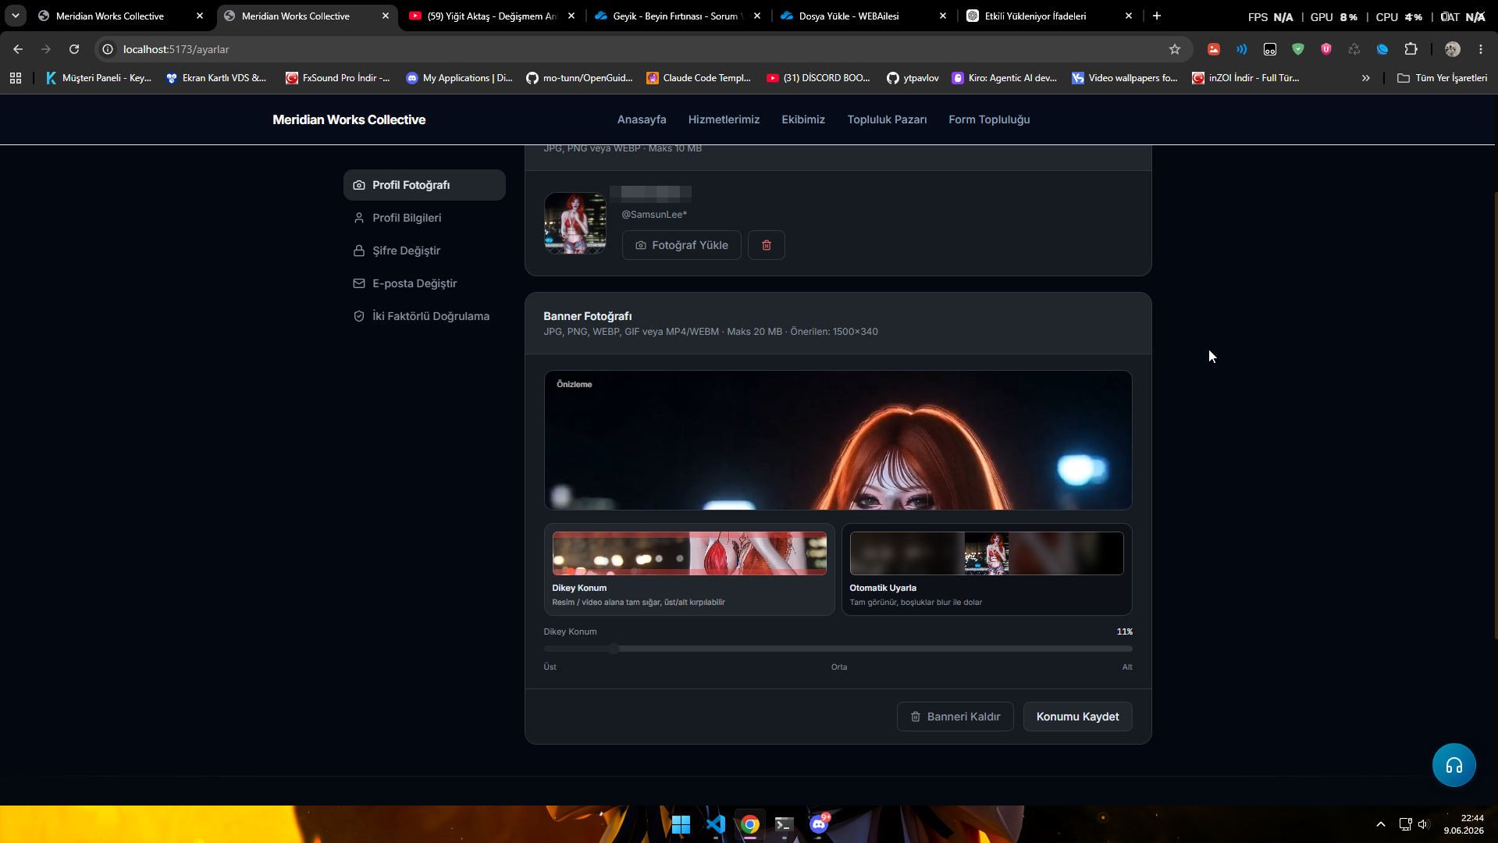
Task: Click the red trash icon beside Fotoğraf Yükle
Action: click(766, 245)
